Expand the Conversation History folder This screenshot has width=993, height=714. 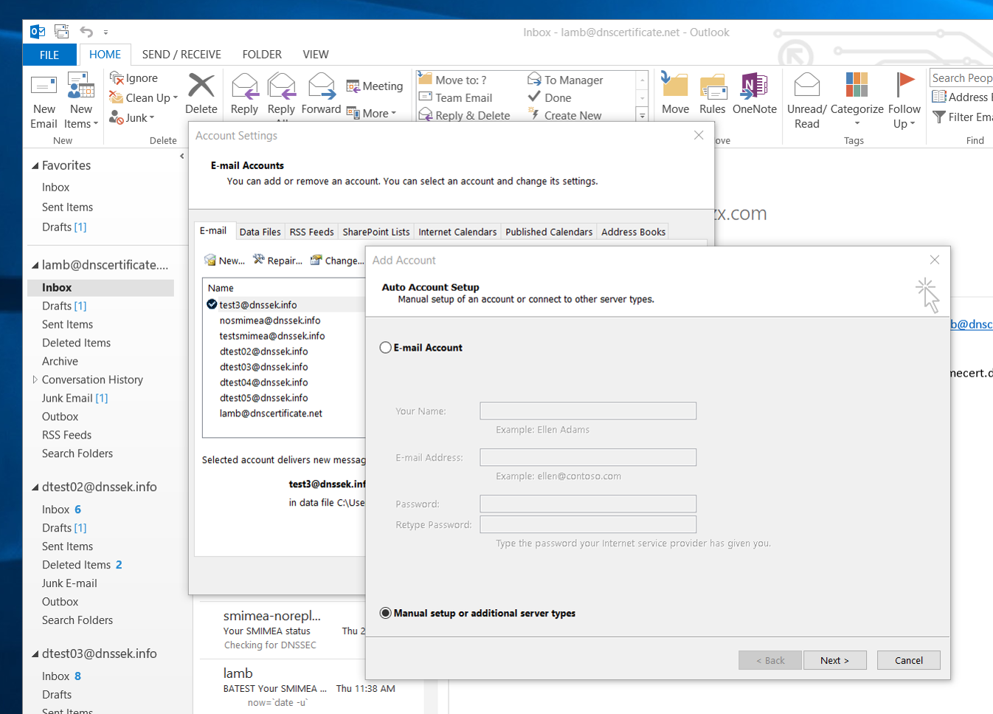[35, 380]
